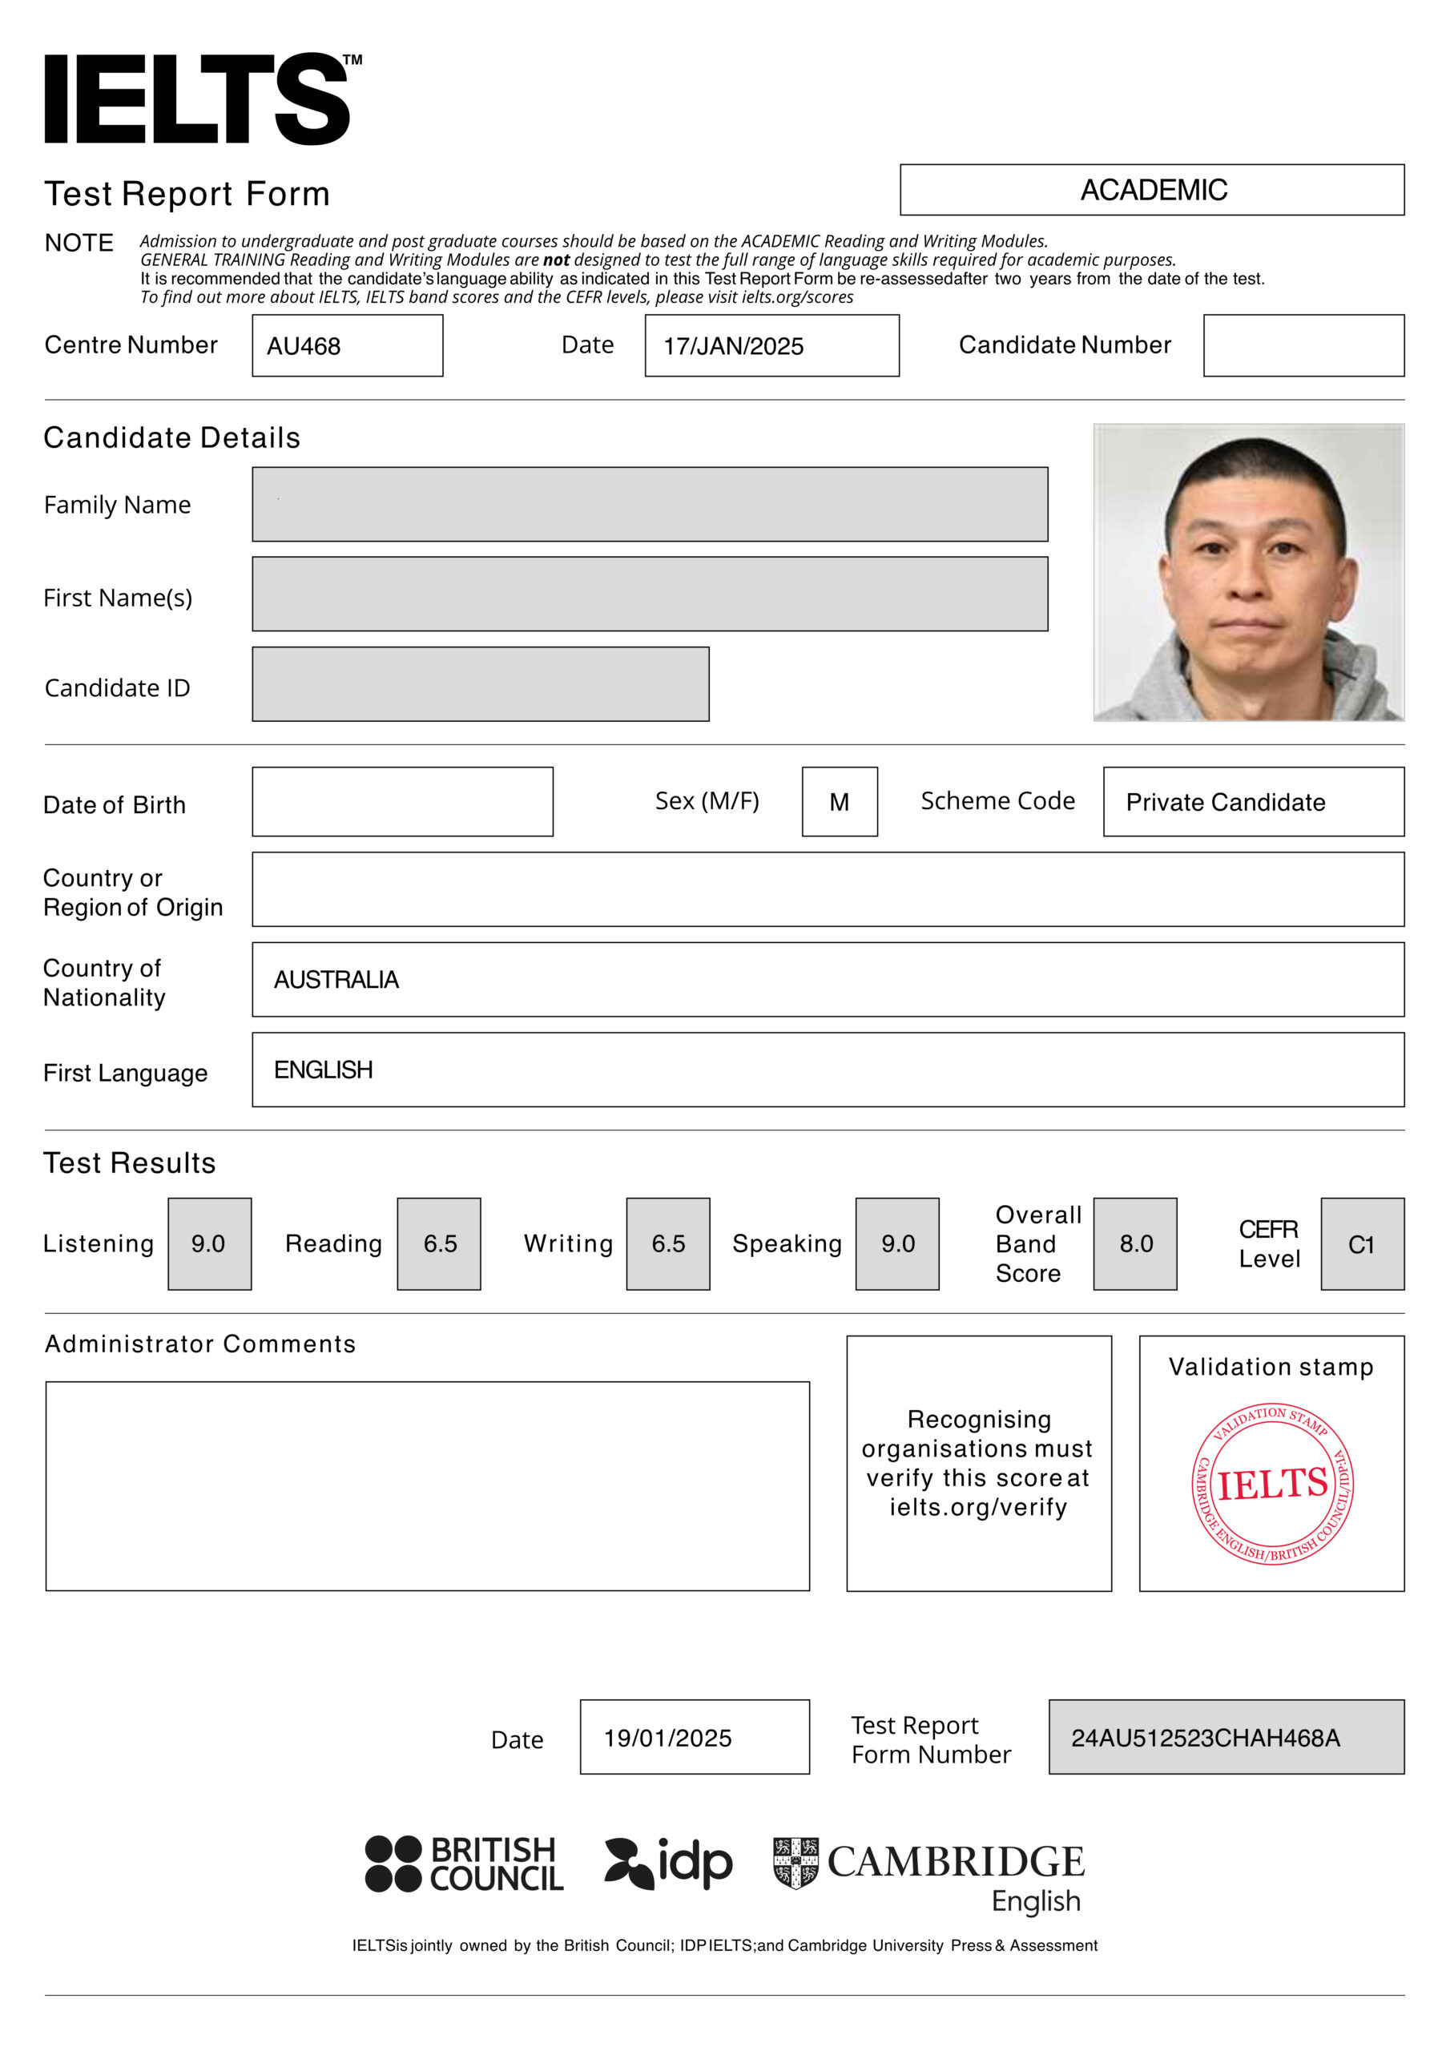Image resolution: width=1450 pixels, height=2051 pixels.
Task: Click the Speaking score 9.0
Action: pyautogui.click(x=897, y=1243)
